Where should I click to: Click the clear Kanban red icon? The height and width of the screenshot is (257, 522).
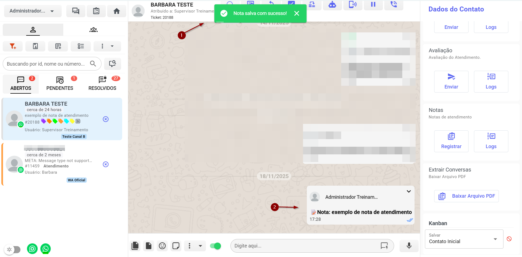(x=509, y=239)
